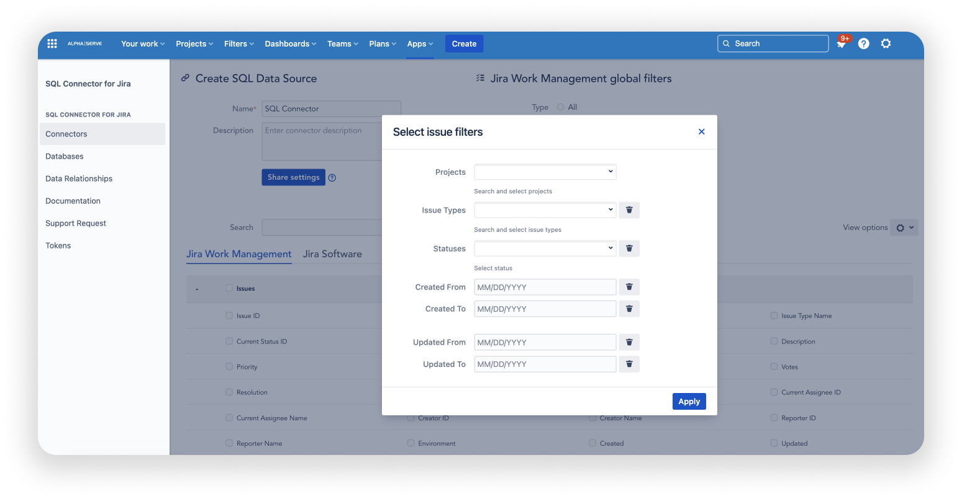This screenshot has width=962, height=499.
Task: Open the Statuses dropdown in the dialog
Action: 545,248
